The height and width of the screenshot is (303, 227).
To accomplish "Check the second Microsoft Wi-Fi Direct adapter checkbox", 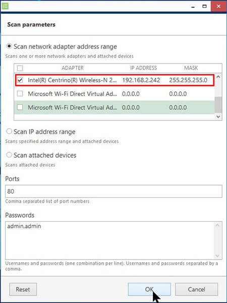I will tap(20, 107).
